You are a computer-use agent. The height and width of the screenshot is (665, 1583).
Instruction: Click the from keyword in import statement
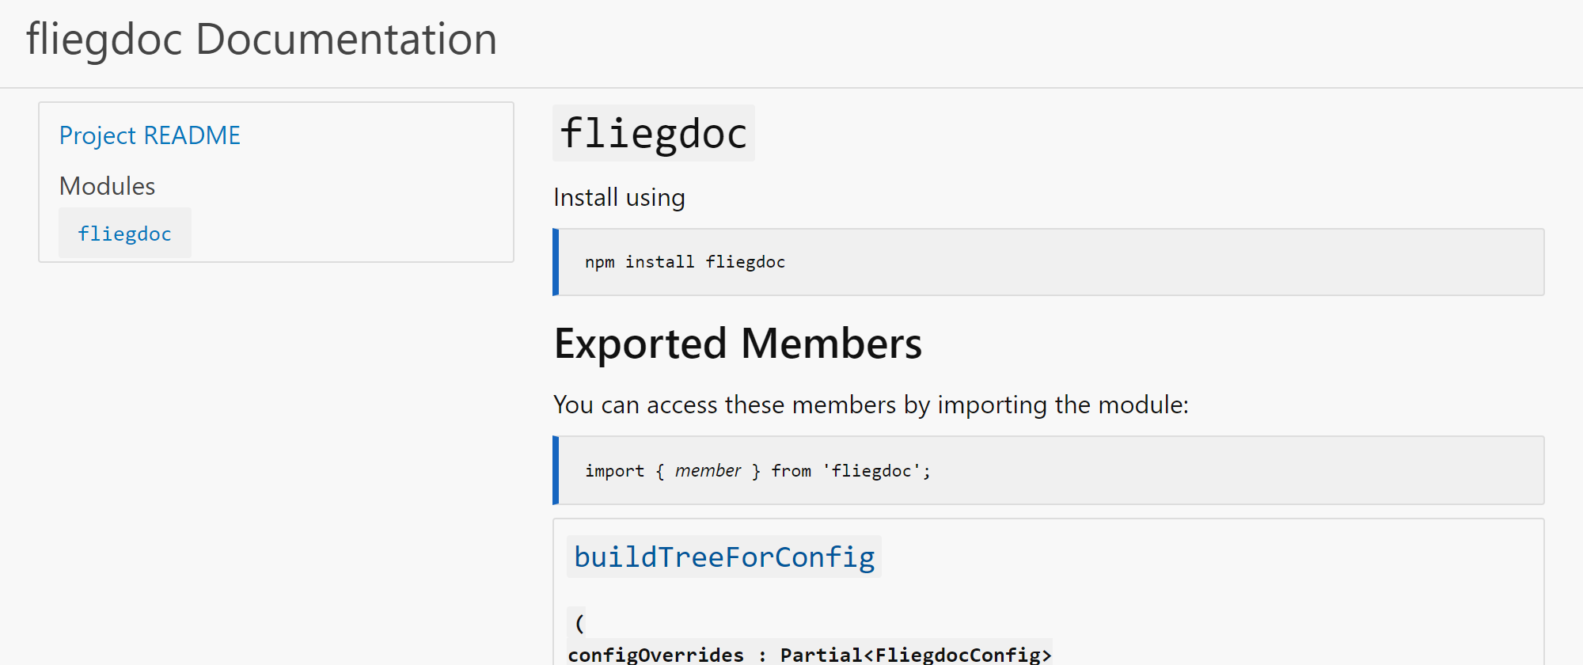tap(791, 471)
